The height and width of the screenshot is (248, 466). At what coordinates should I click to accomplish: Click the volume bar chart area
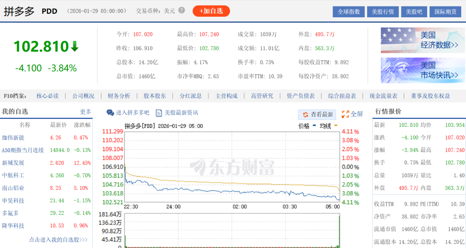coord(232,230)
